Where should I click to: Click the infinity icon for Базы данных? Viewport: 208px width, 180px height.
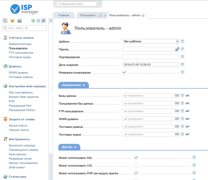[x=177, y=96]
